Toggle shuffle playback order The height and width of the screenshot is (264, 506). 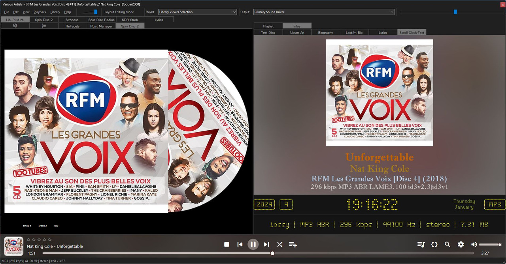280,244
